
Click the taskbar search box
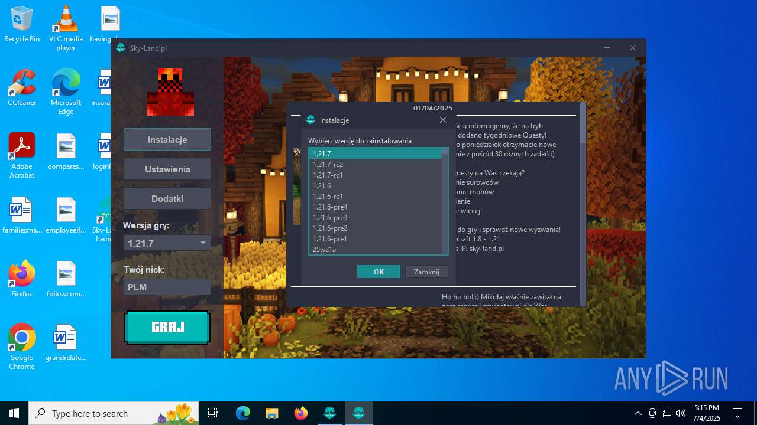[114, 413]
